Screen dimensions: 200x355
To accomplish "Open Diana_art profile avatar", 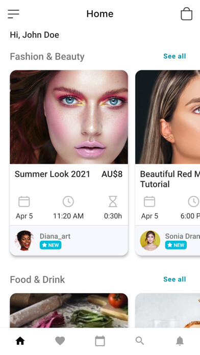I will 24,240.
